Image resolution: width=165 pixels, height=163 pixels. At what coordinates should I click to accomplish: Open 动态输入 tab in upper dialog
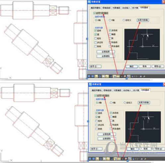[126, 8]
